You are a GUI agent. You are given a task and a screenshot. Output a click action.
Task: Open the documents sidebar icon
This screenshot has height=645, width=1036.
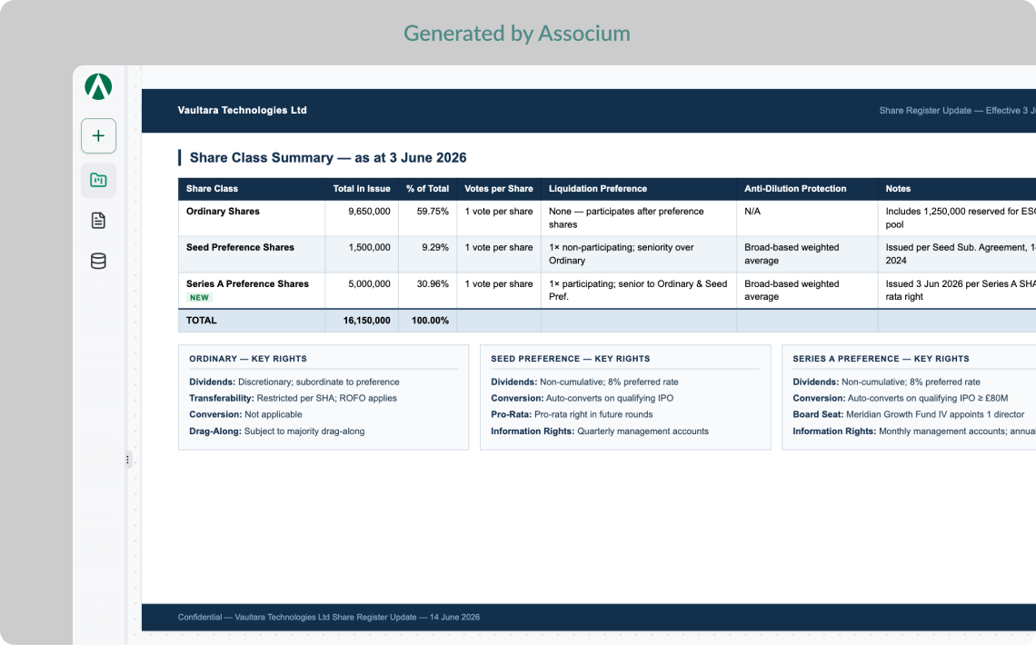coord(98,221)
